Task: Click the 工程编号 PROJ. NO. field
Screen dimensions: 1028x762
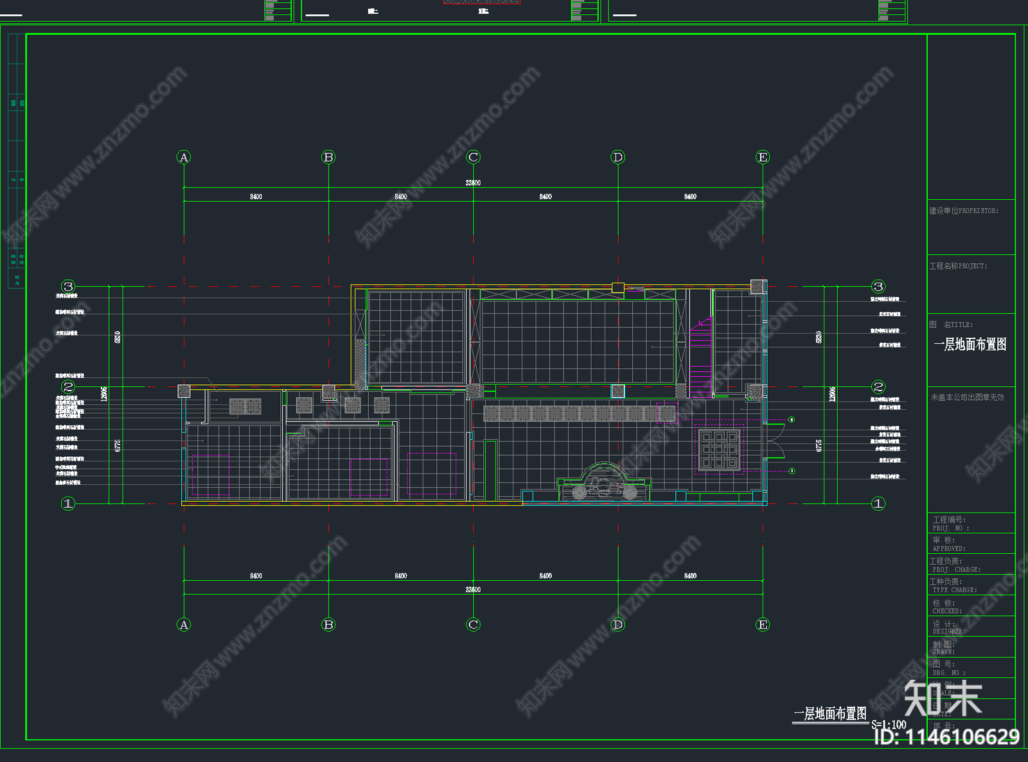Action: click(971, 524)
